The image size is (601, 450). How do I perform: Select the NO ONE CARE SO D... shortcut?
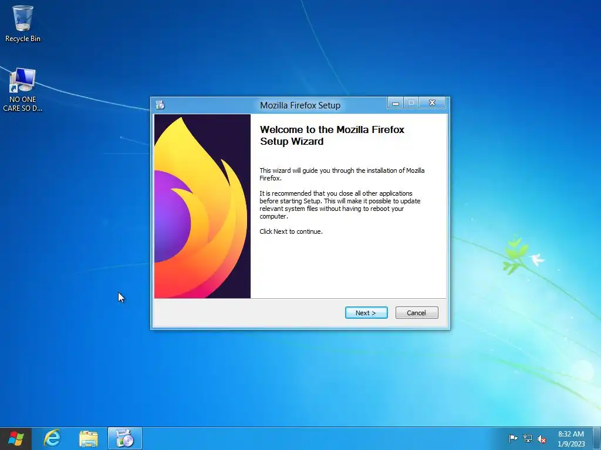coord(23,90)
